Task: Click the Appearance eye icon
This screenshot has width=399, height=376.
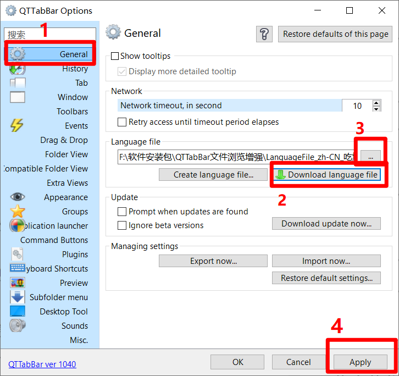Action: pos(17,197)
